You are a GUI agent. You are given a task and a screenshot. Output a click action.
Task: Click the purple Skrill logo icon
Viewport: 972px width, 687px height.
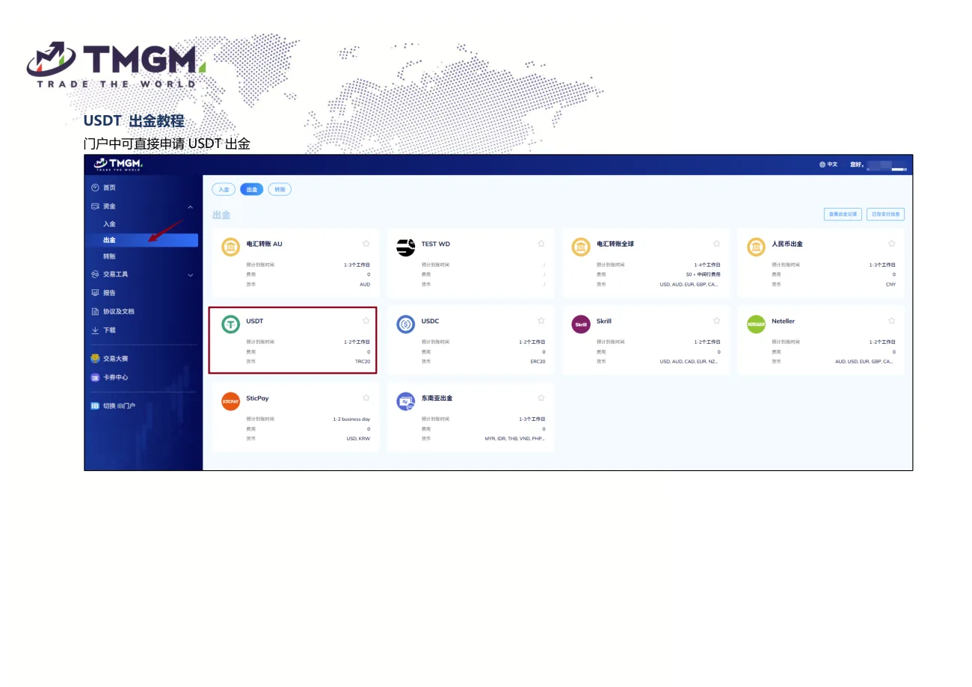coord(581,324)
